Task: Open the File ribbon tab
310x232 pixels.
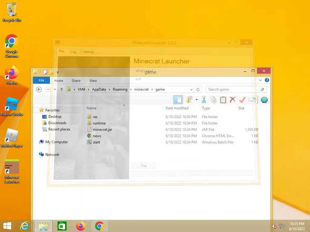Action: click(41, 80)
